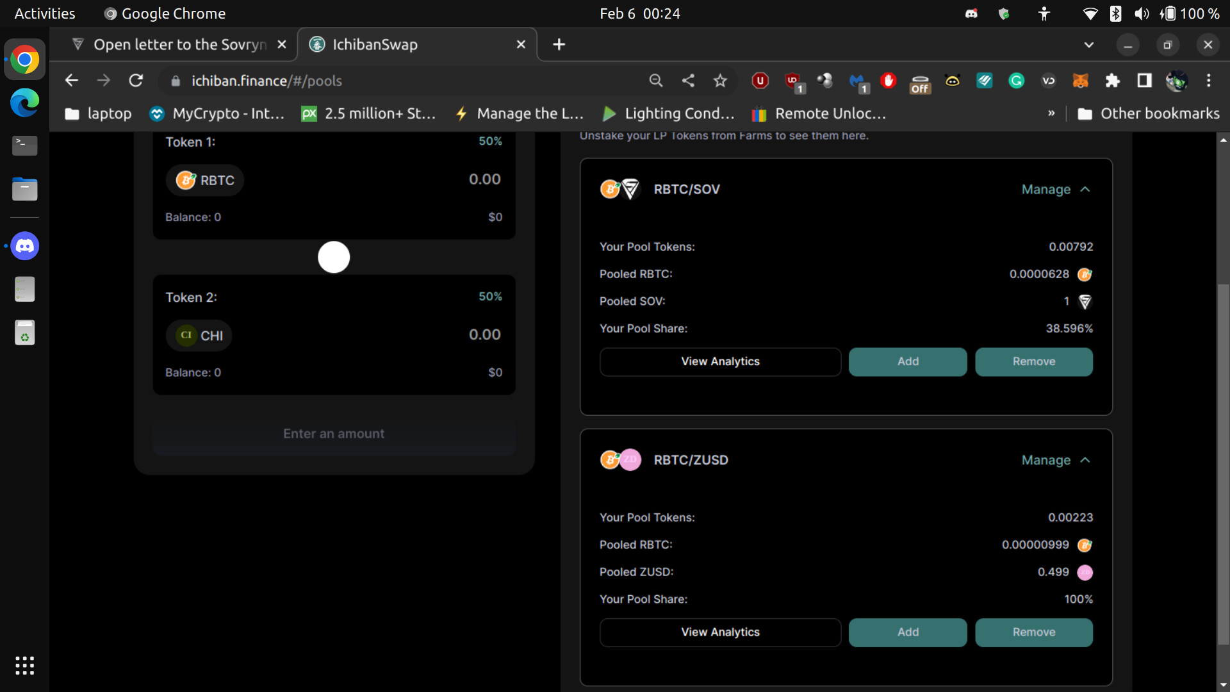
Task: Open the CHI token selector
Action: click(x=199, y=336)
